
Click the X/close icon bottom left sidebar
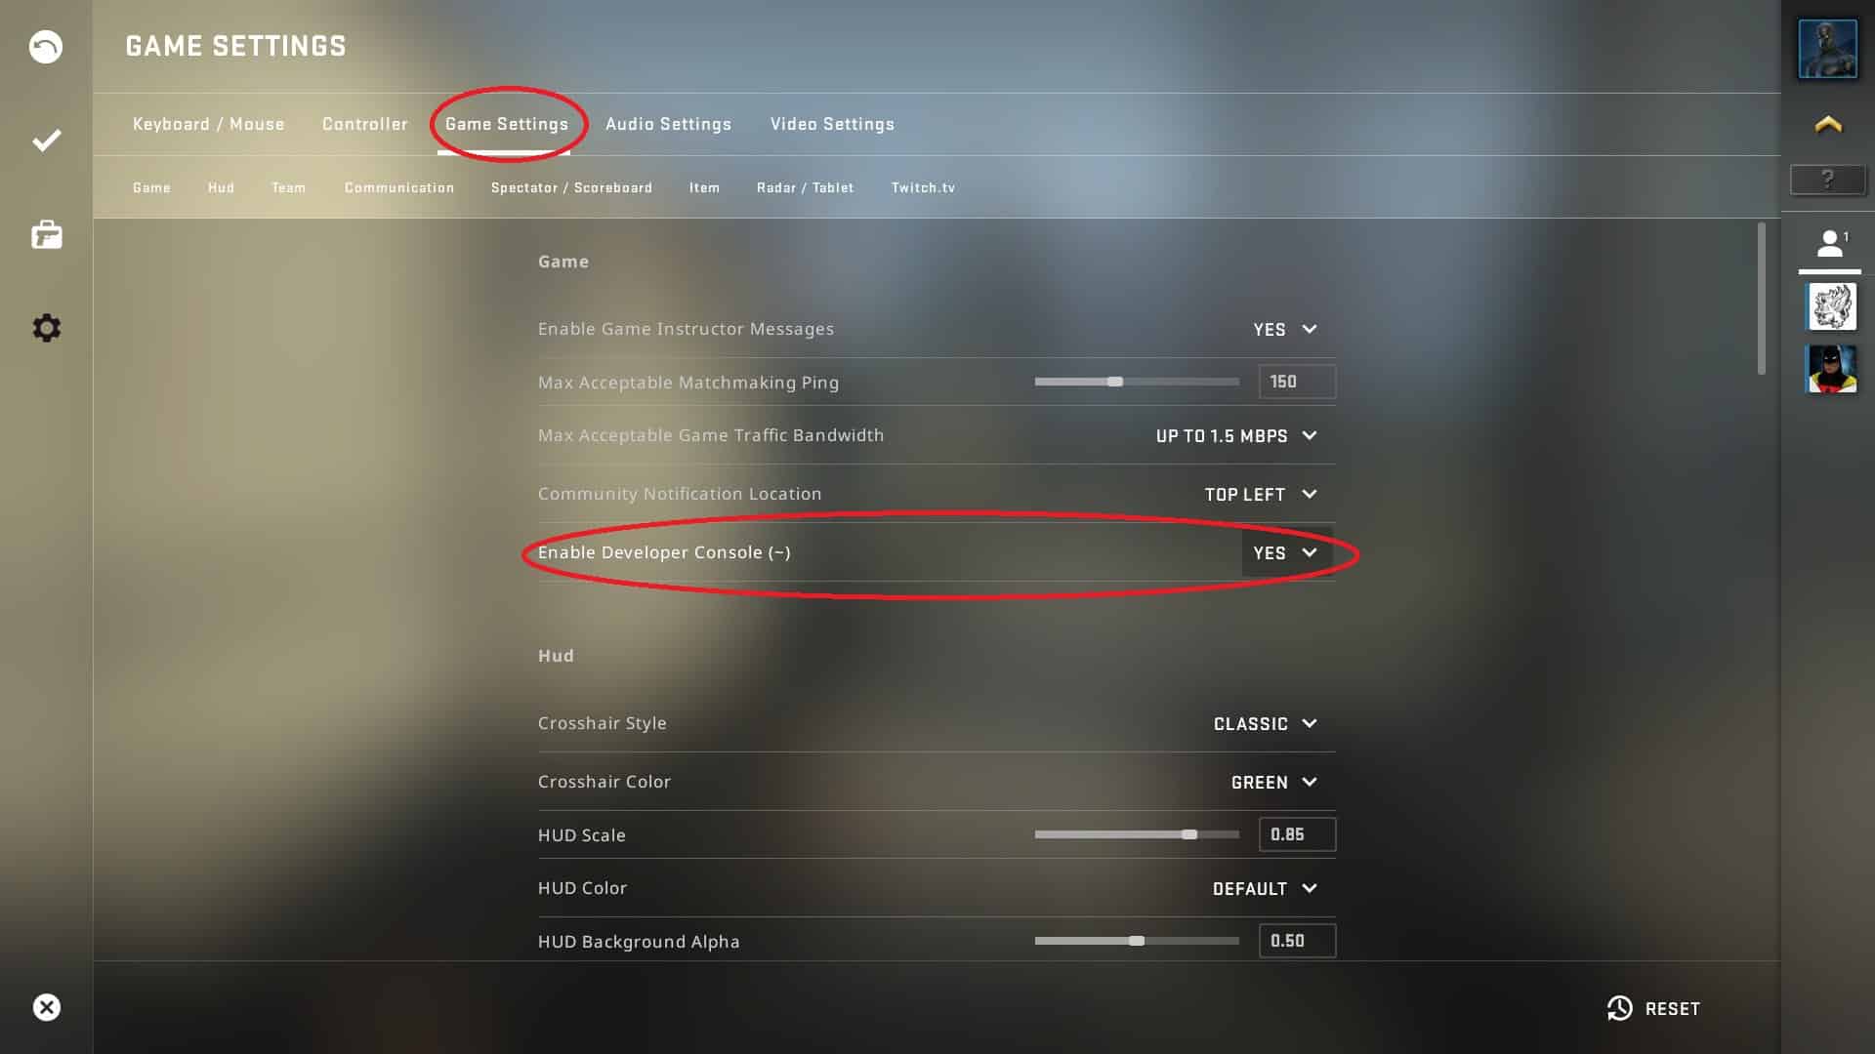pos(46,1006)
